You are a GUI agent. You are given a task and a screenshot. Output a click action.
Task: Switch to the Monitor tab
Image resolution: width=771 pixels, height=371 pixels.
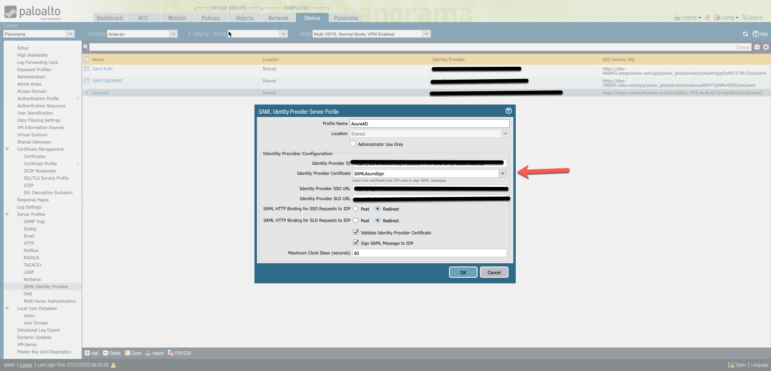pos(177,18)
